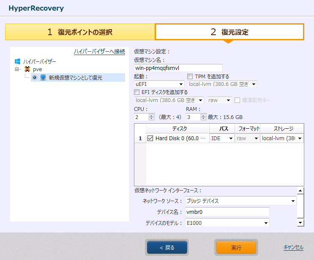Screen dimensions: 314x260
Task: Click the monitor icon for new virtual machine
Action: tap(43, 77)
